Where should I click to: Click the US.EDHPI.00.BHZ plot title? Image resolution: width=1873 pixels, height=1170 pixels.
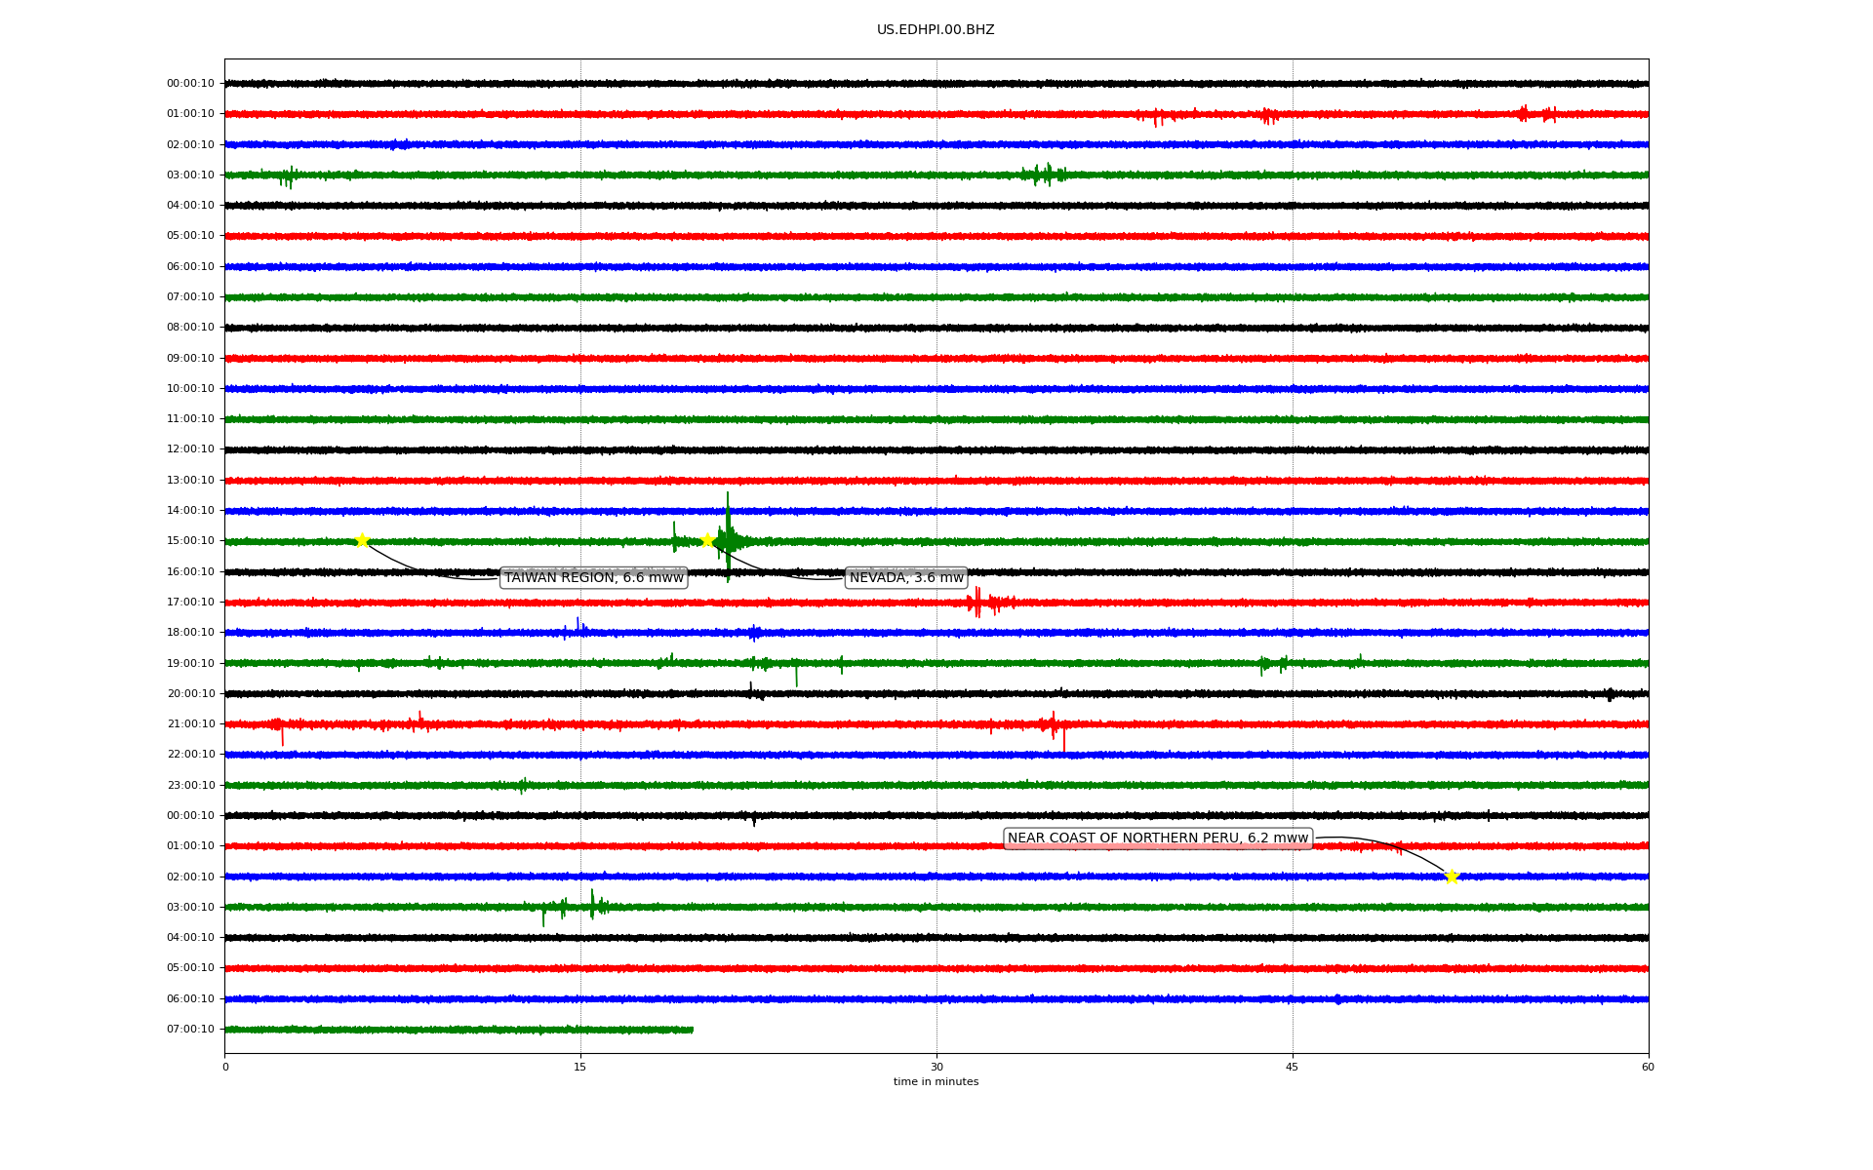coord(936,30)
